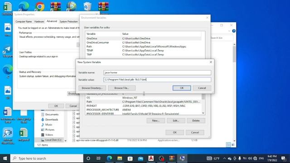Focus the Variable value input field

tap(157, 80)
